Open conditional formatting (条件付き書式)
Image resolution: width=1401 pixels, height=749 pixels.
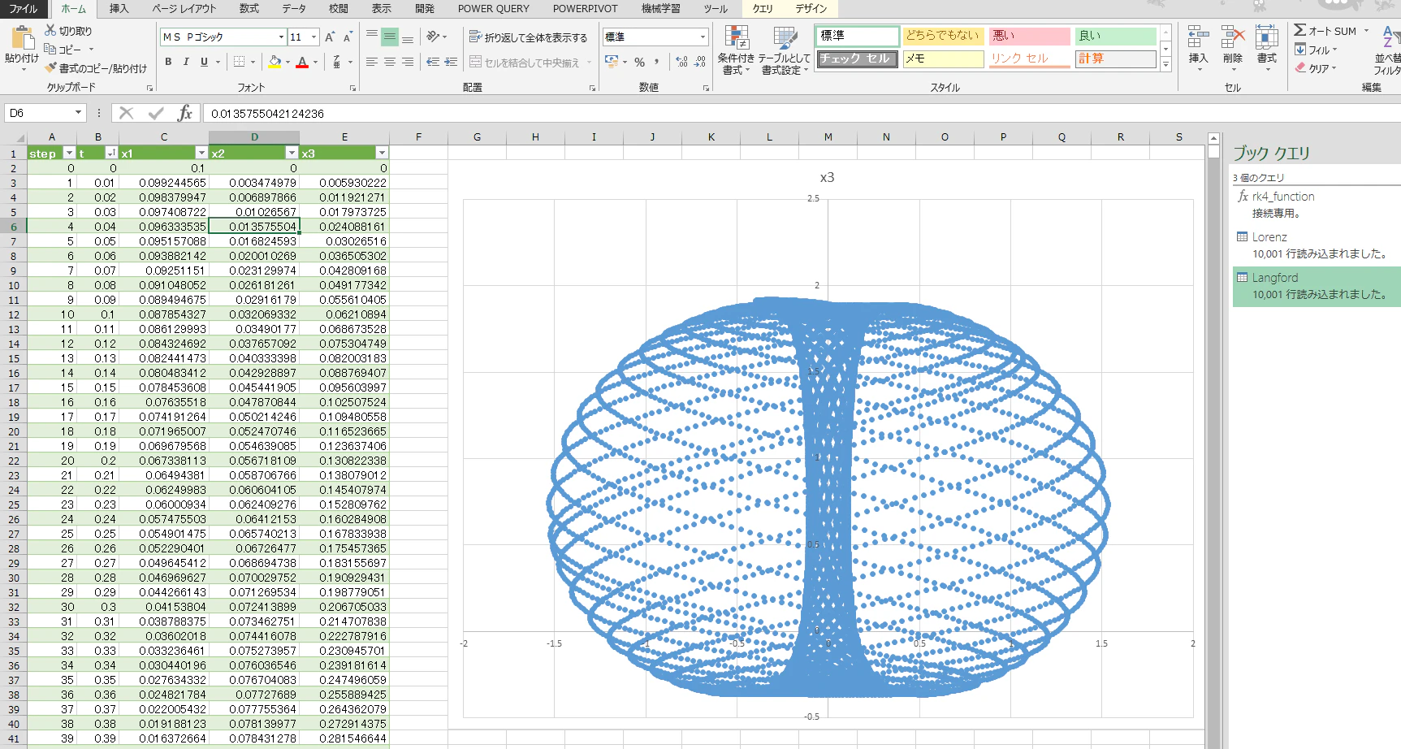tap(737, 50)
